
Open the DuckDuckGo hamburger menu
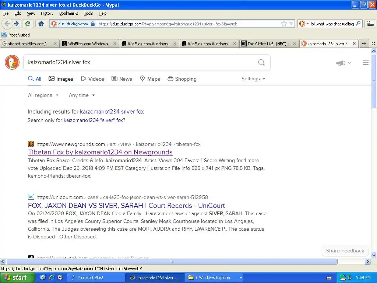(x=366, y=63)
